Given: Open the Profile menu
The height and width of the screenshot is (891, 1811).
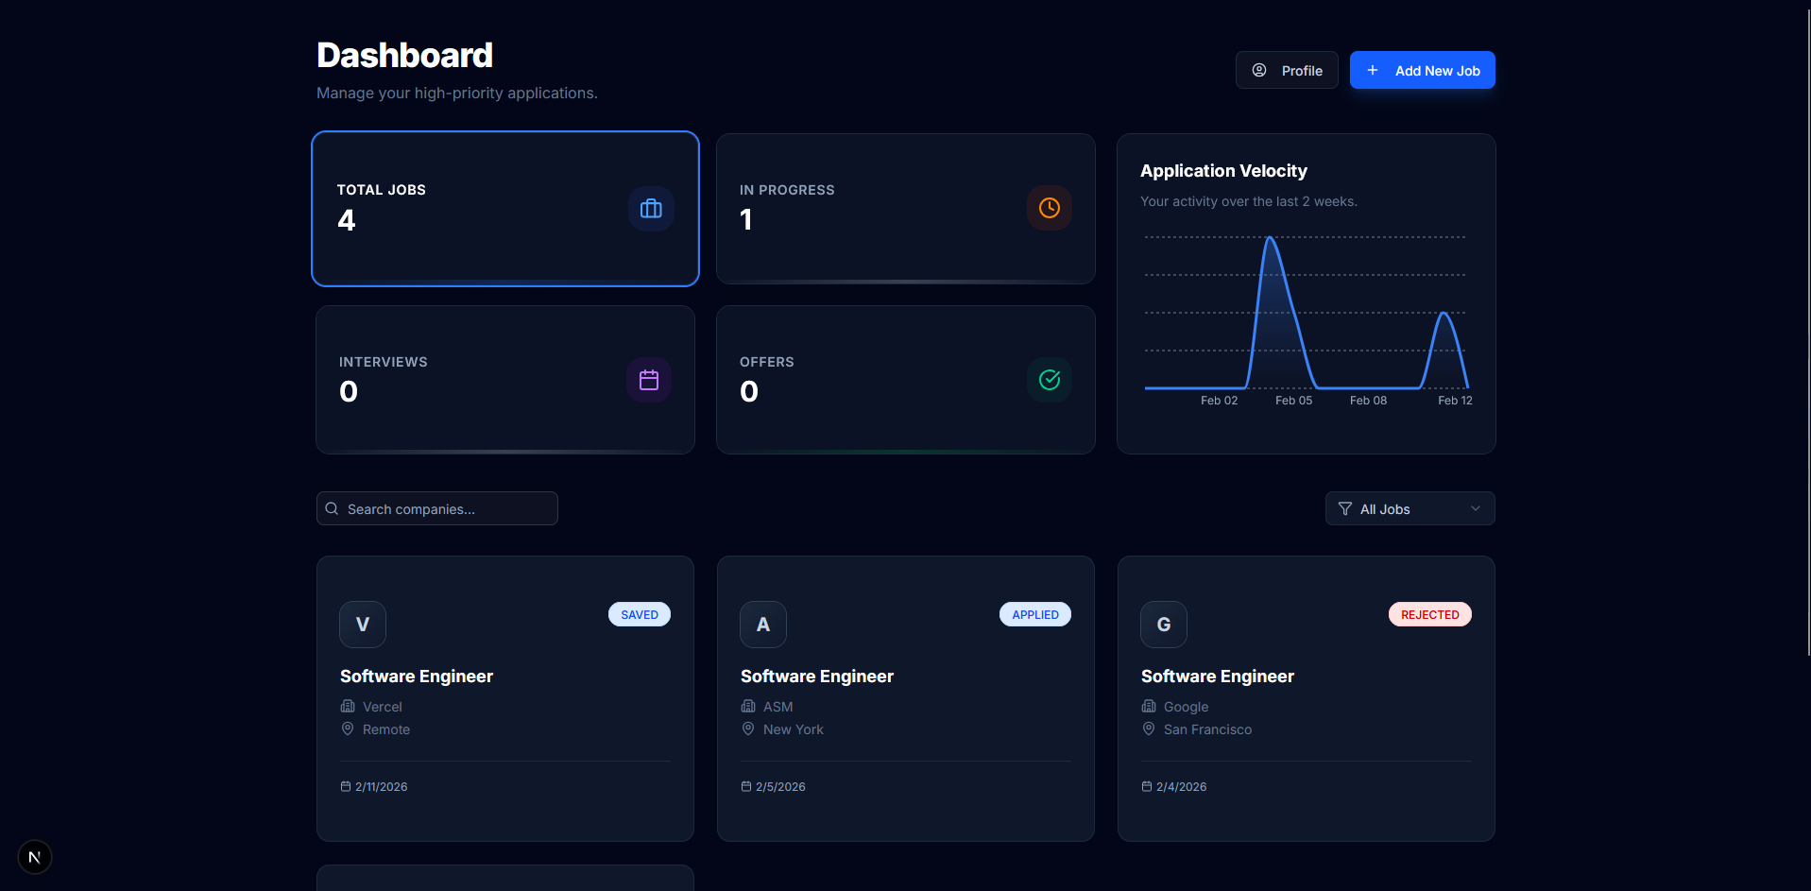Looking at the screenshot, I should (x=1286, y=69).
